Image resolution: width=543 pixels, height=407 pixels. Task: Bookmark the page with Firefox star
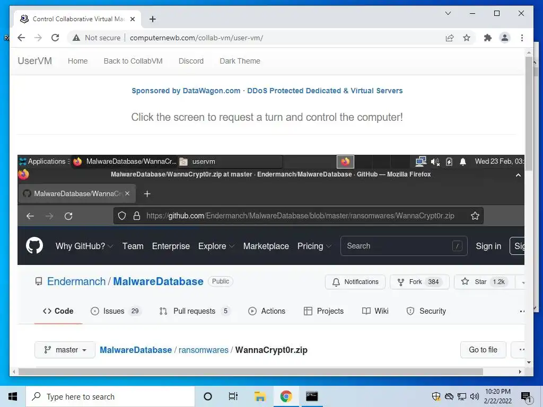[x=475, y=216]
